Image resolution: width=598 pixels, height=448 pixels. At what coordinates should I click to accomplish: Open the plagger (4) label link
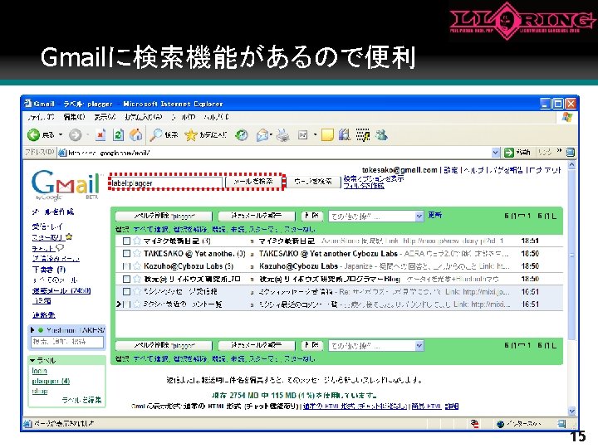pos(51,381)
